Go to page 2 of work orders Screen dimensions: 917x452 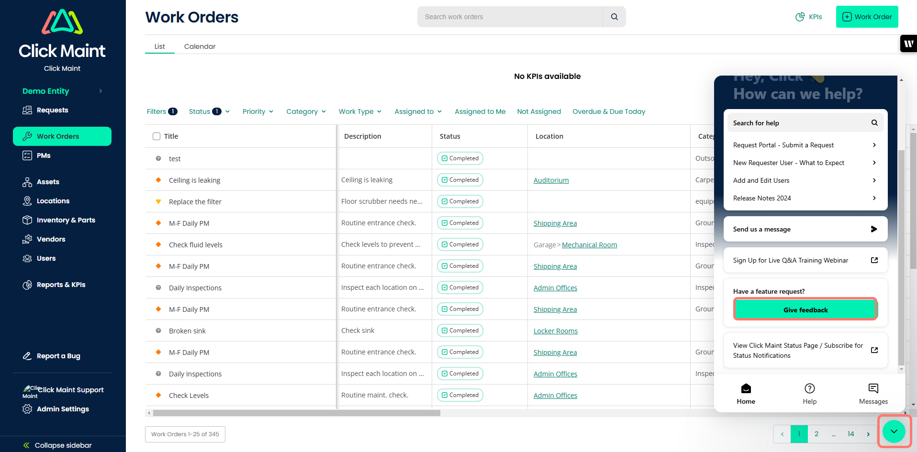(816, 434)
